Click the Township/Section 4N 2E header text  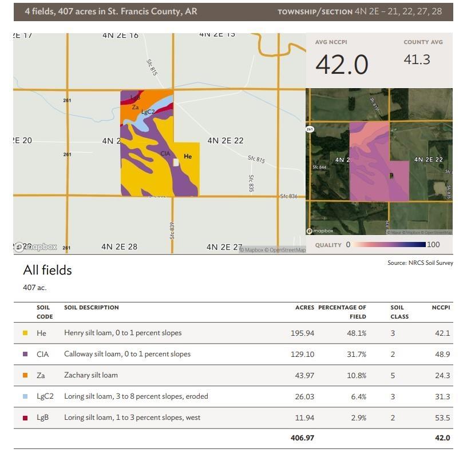pos(360,11)
